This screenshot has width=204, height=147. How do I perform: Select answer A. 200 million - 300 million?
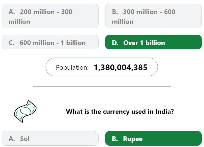pos(50,16)
